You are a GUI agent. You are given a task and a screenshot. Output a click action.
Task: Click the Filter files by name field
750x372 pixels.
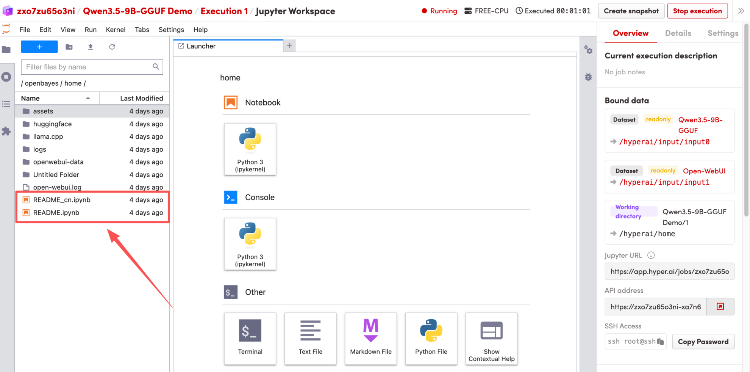click(x=88, y=67)
